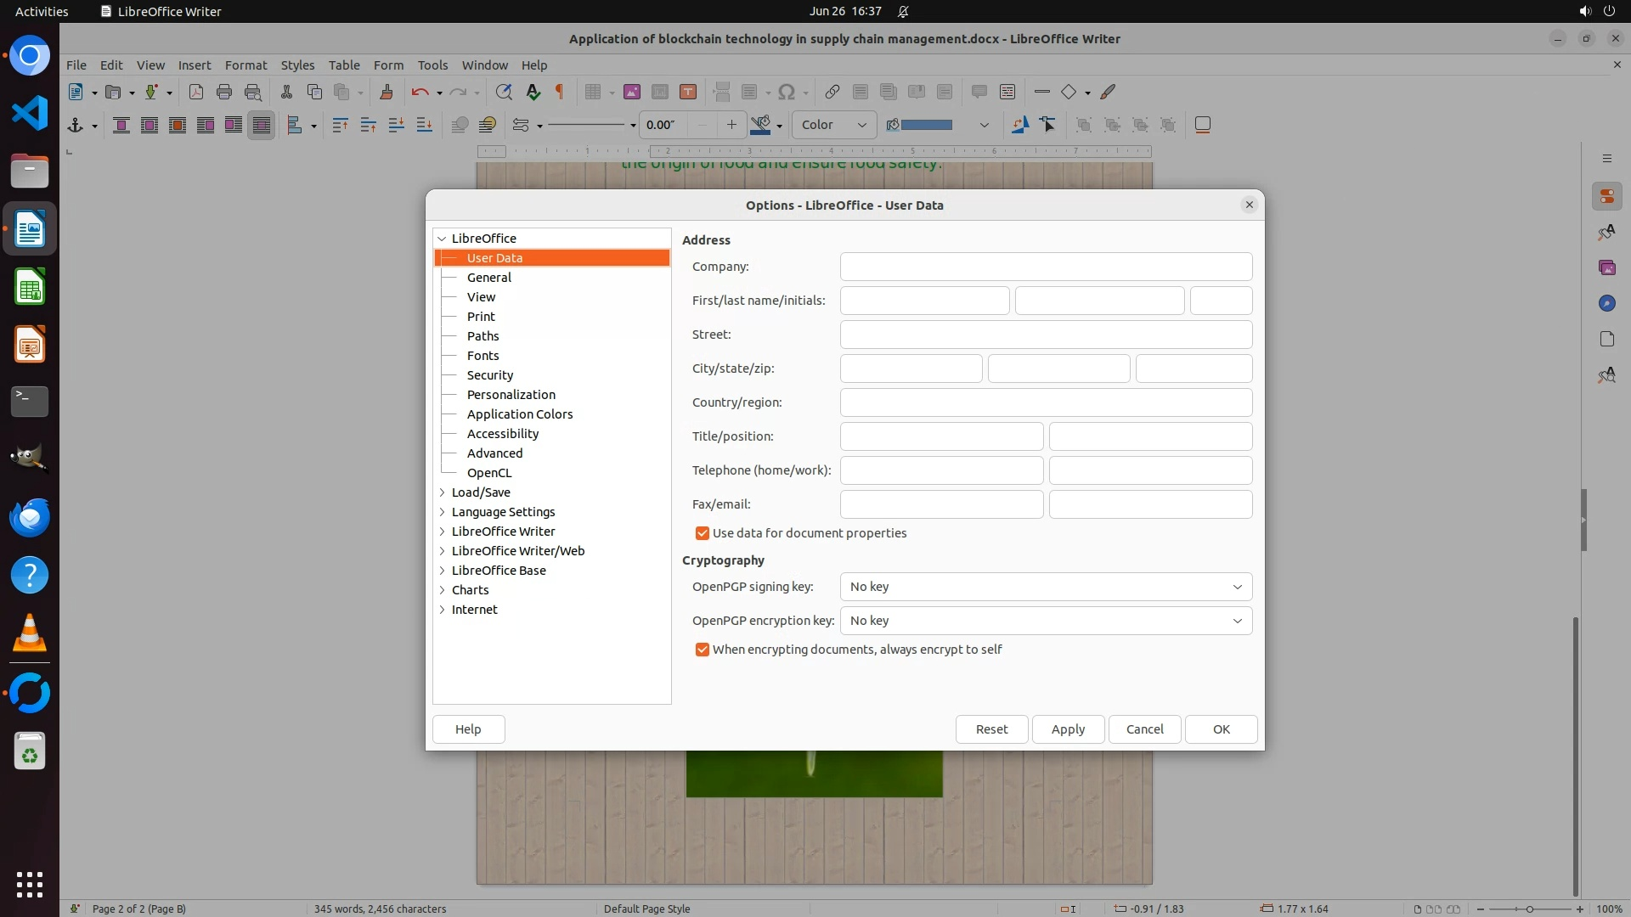Click the Undo arrow icon

click(x=420, y=92)
